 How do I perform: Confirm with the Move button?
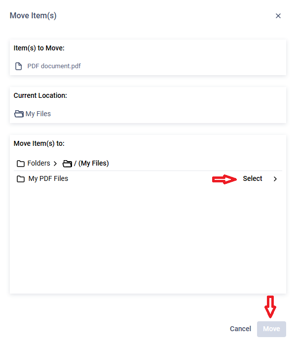pos(271,329)
